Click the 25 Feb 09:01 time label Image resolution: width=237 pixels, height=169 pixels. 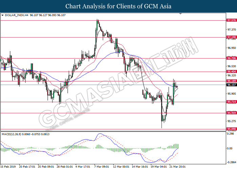46,167
